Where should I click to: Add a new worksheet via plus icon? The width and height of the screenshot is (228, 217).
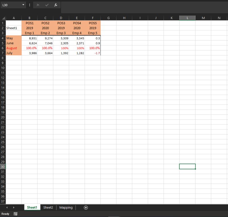(x=85, y=208)
